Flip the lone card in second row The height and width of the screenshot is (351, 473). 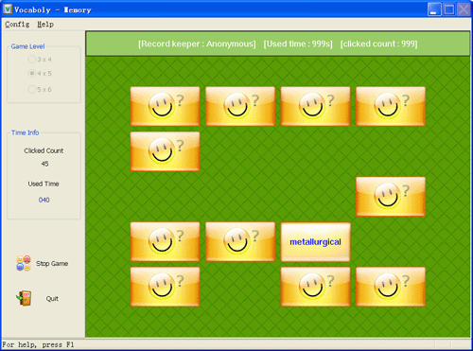tap(165, 151)
